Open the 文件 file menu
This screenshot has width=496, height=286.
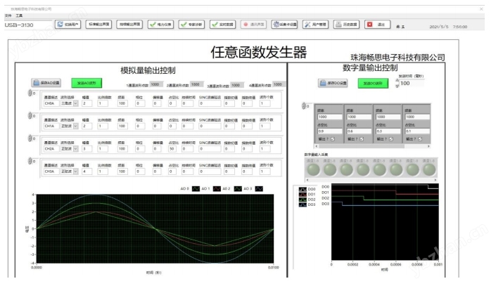click(x=8, y=15)
